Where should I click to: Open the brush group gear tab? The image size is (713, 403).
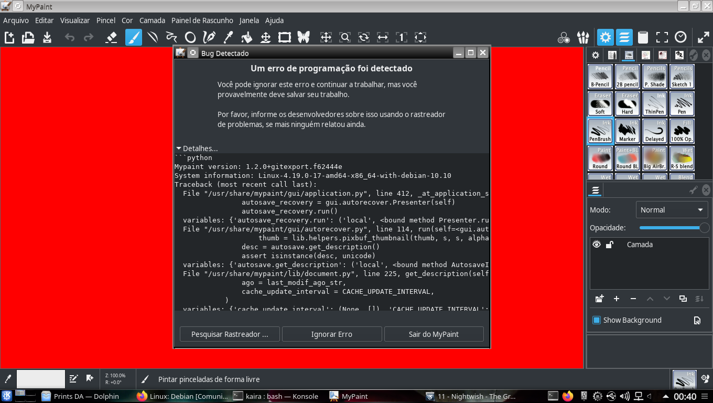coord(596,55)
